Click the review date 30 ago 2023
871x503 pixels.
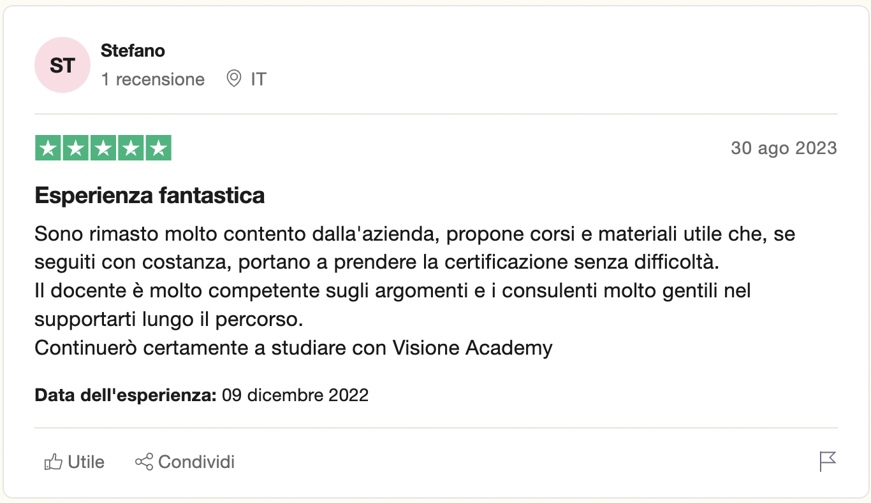click(784, 148)
